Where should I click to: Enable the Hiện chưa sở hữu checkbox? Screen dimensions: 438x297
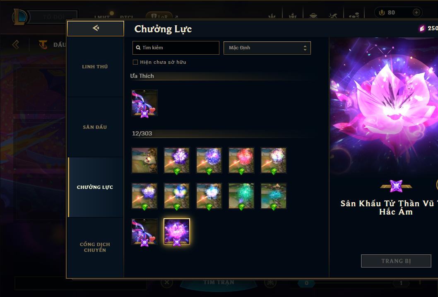[135, 62]
